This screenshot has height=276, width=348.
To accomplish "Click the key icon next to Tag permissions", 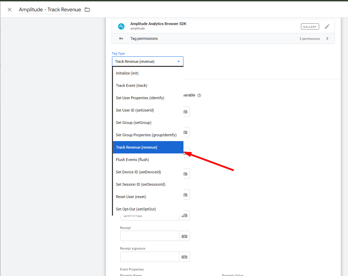I will pyautogui.click(x=121, y=39).
